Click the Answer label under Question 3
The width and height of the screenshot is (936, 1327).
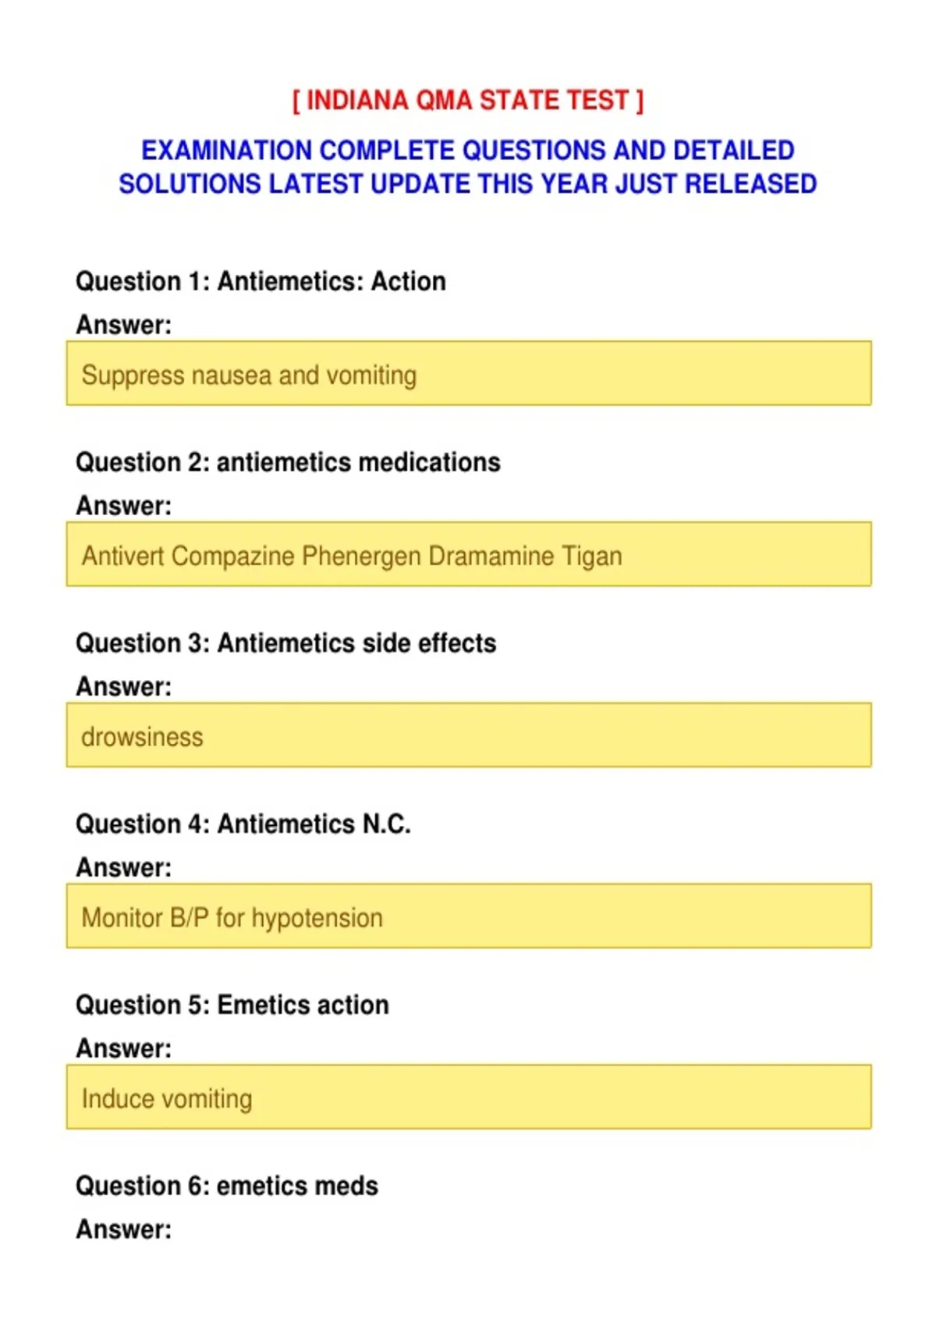pos(123,687)
